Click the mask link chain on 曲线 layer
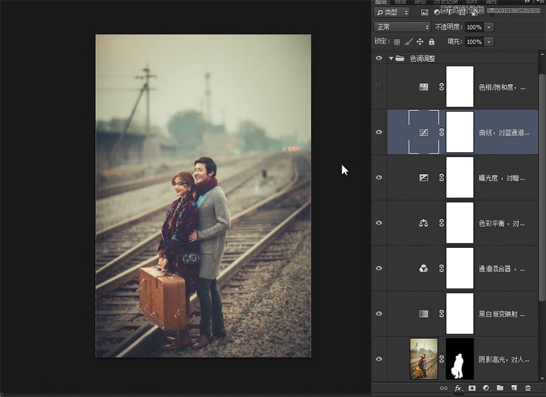Image resolution: width=546 pixels, height=397 pixels. pyautogui.click(x=442, y=132)
